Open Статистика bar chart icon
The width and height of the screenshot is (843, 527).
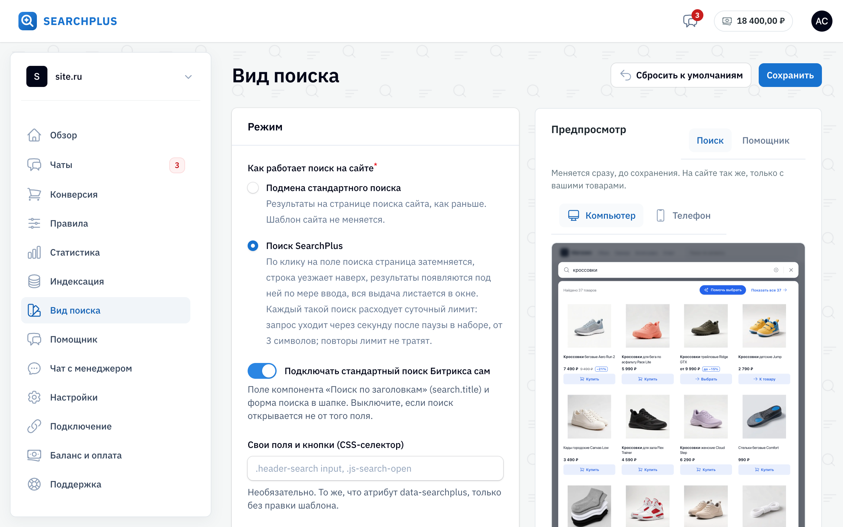[x=34, y=252]
